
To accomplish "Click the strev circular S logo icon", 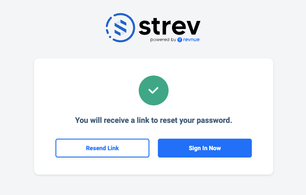I will click(x=120, y=28).
